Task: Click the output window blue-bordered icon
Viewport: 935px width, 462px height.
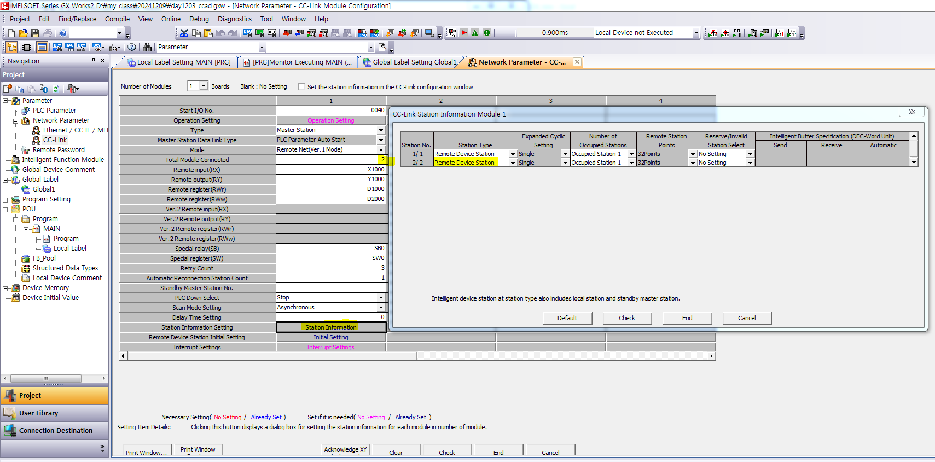Action: coord(42,47)
